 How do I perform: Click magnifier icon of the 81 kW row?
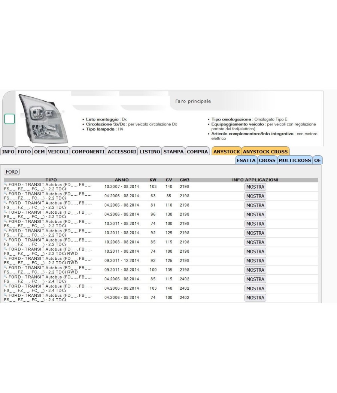click(x=6, y=202)
